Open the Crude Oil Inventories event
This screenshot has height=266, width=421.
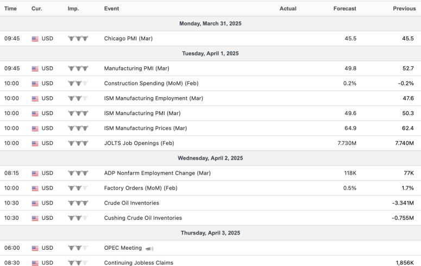pyautogui.click(x=131, y=203)
